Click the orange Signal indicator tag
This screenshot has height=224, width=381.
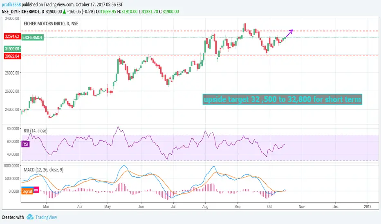[27, 191]
